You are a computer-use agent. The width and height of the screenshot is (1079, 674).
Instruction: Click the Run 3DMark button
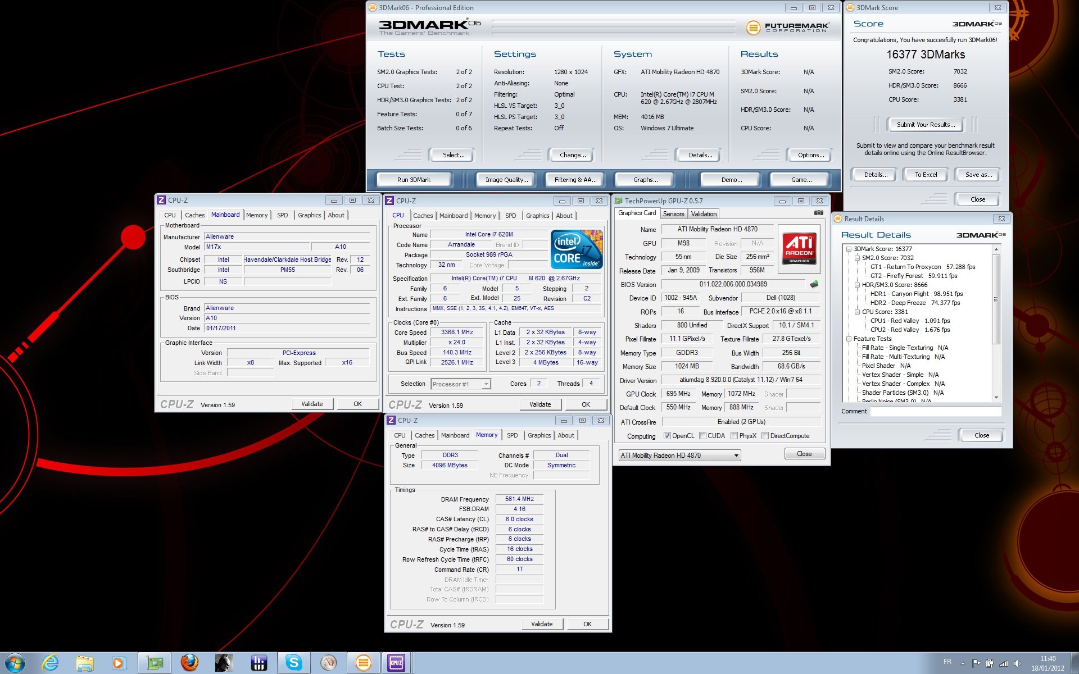point(414,180)
